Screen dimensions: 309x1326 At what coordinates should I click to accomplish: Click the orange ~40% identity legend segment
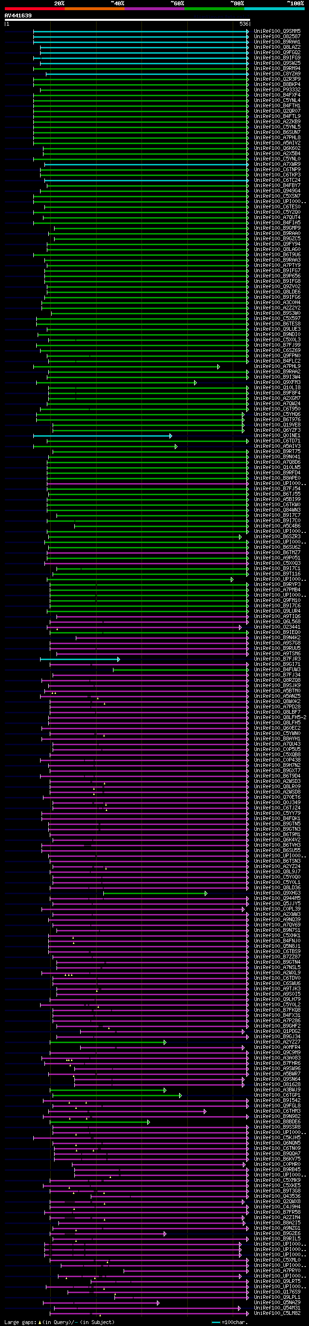[x=94, y=9]
